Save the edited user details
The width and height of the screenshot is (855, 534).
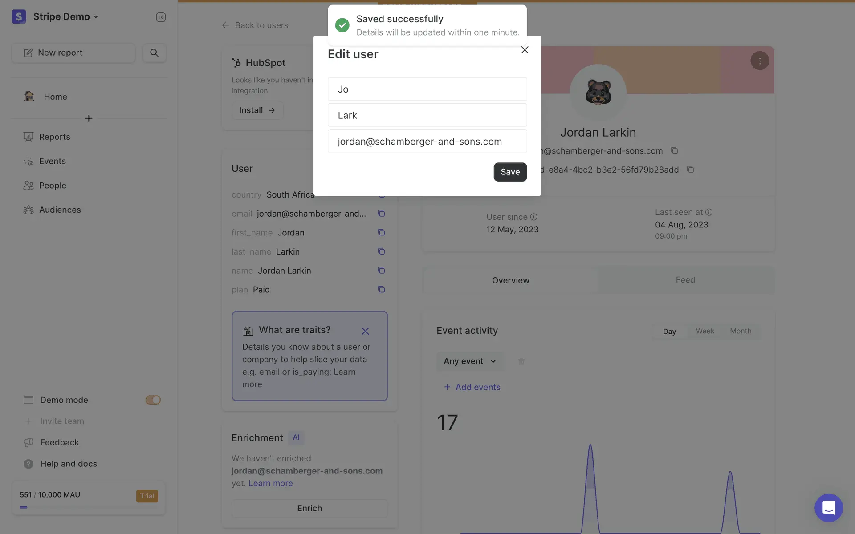pos(510,172)
